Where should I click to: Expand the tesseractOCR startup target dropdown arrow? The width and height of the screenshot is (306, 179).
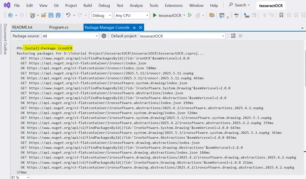(x=184, y=15)
